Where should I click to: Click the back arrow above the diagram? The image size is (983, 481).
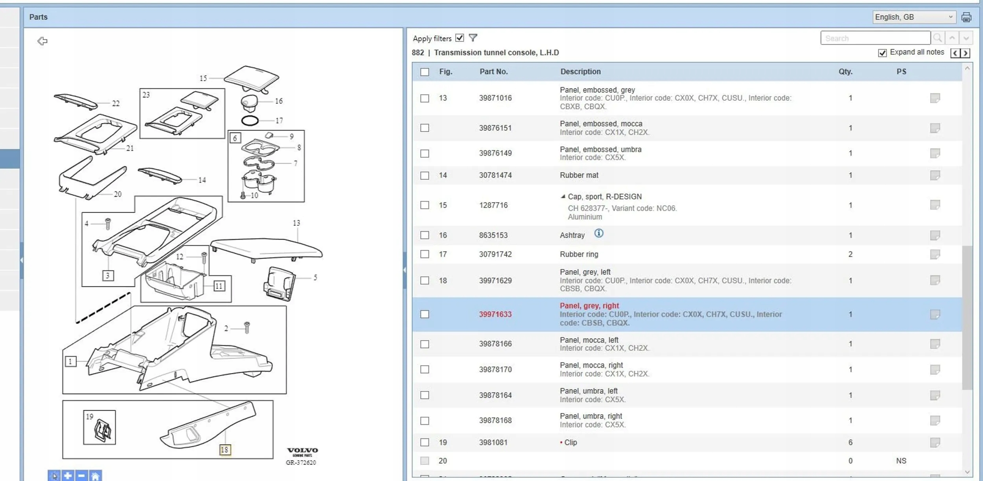(42, 41)
